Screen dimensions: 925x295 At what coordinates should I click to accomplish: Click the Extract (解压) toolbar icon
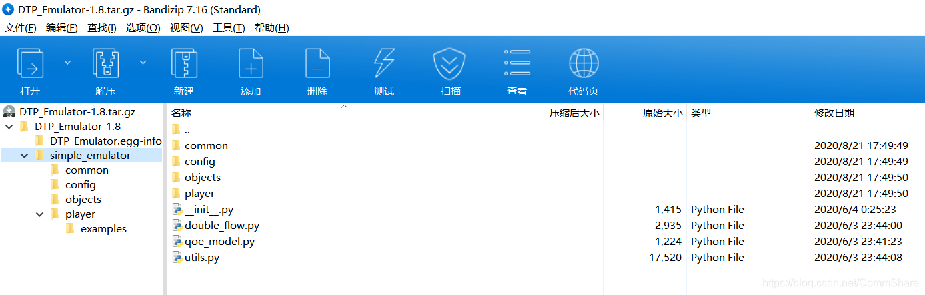pos(106,63)
